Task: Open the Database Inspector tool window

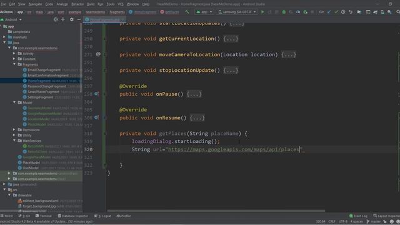Action: coord(72,216)
